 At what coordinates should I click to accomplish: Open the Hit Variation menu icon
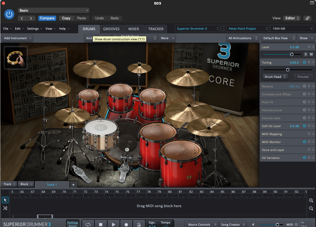coord(309,158)
